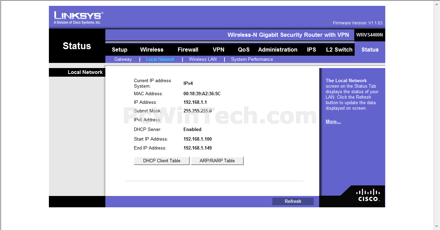The image size is (440, 230).
Task: Click the Local Network sidebar heading
Action: 85,72
